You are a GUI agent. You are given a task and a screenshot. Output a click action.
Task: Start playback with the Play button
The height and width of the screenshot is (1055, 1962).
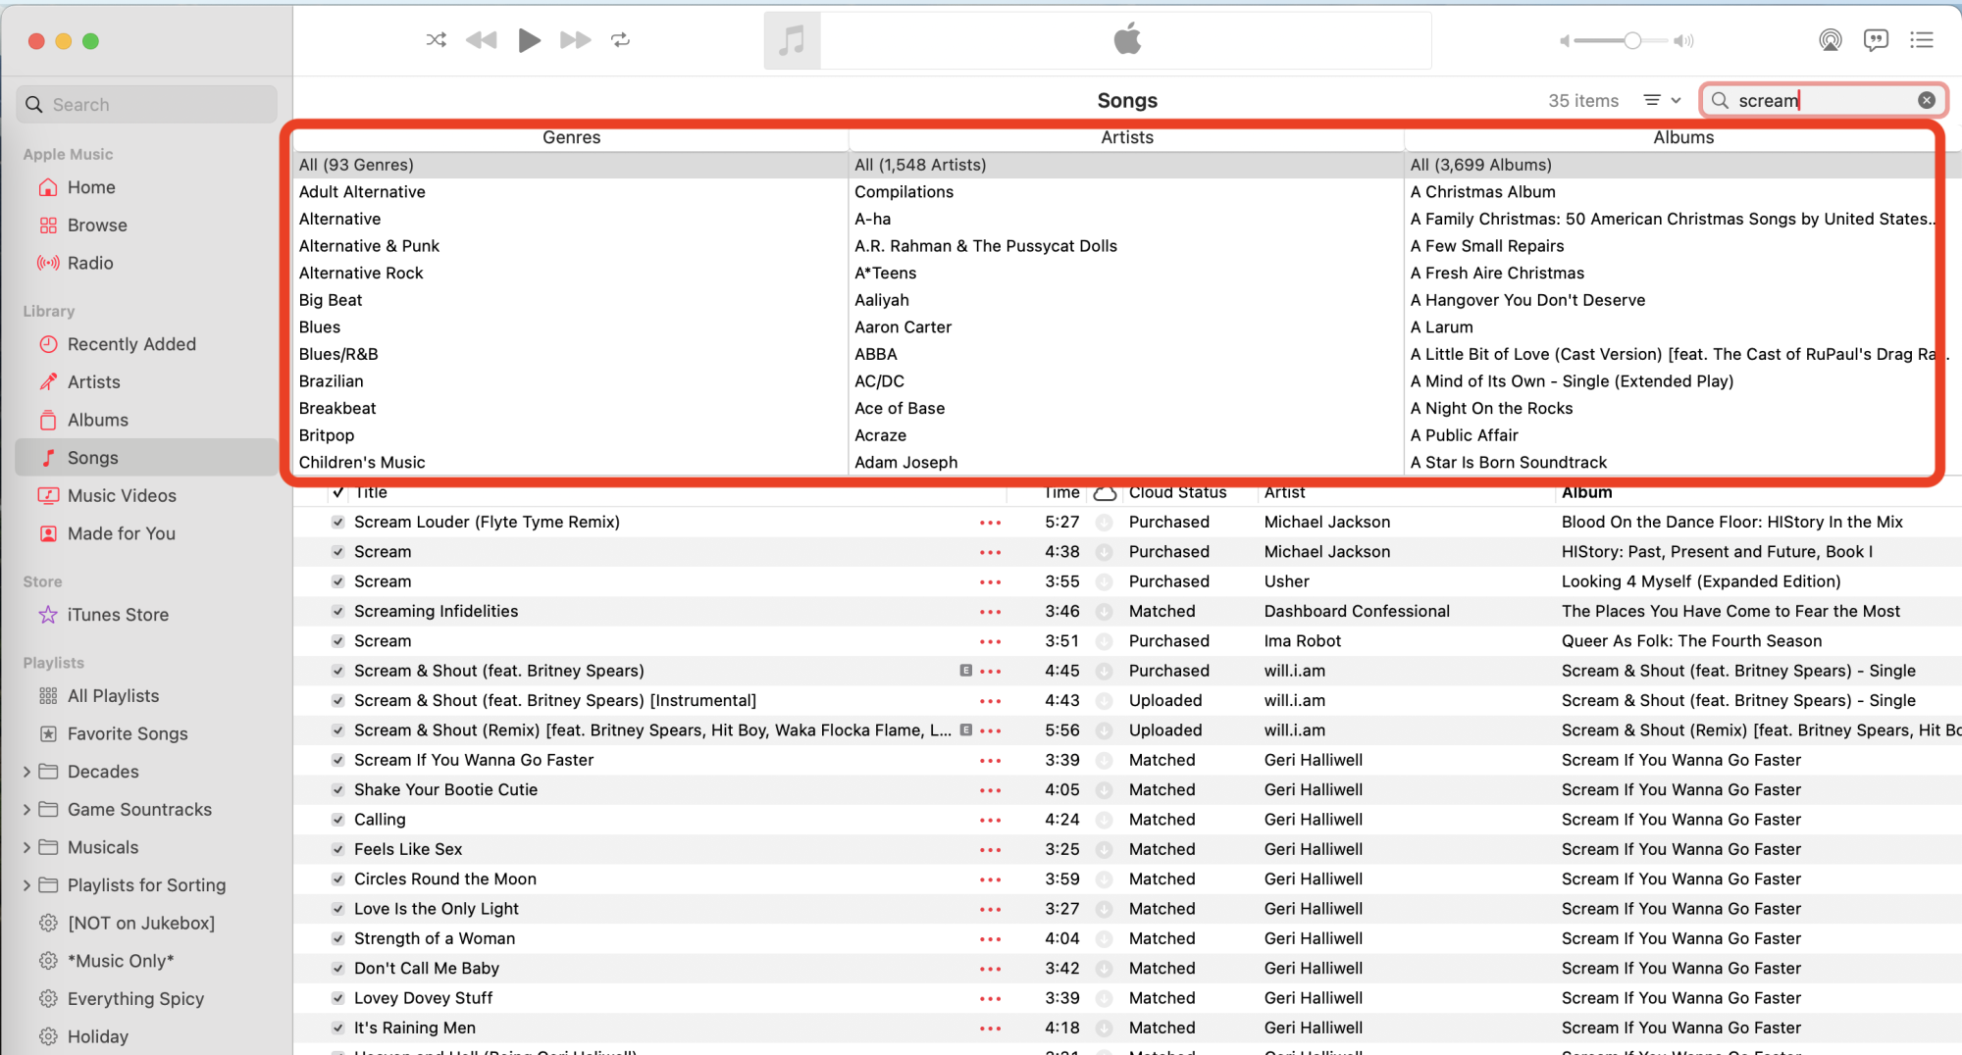pos(529,40)
